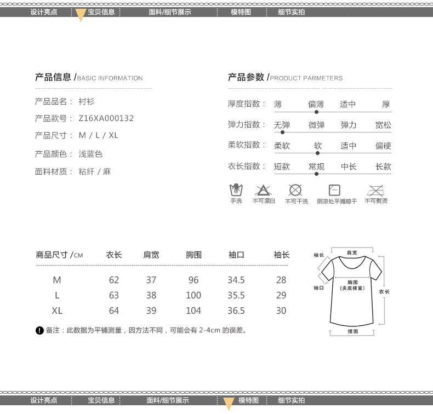This screenshot has height=414, width=433.
Task: Click the product code Z16XA000132
Action: coord(106,118)
